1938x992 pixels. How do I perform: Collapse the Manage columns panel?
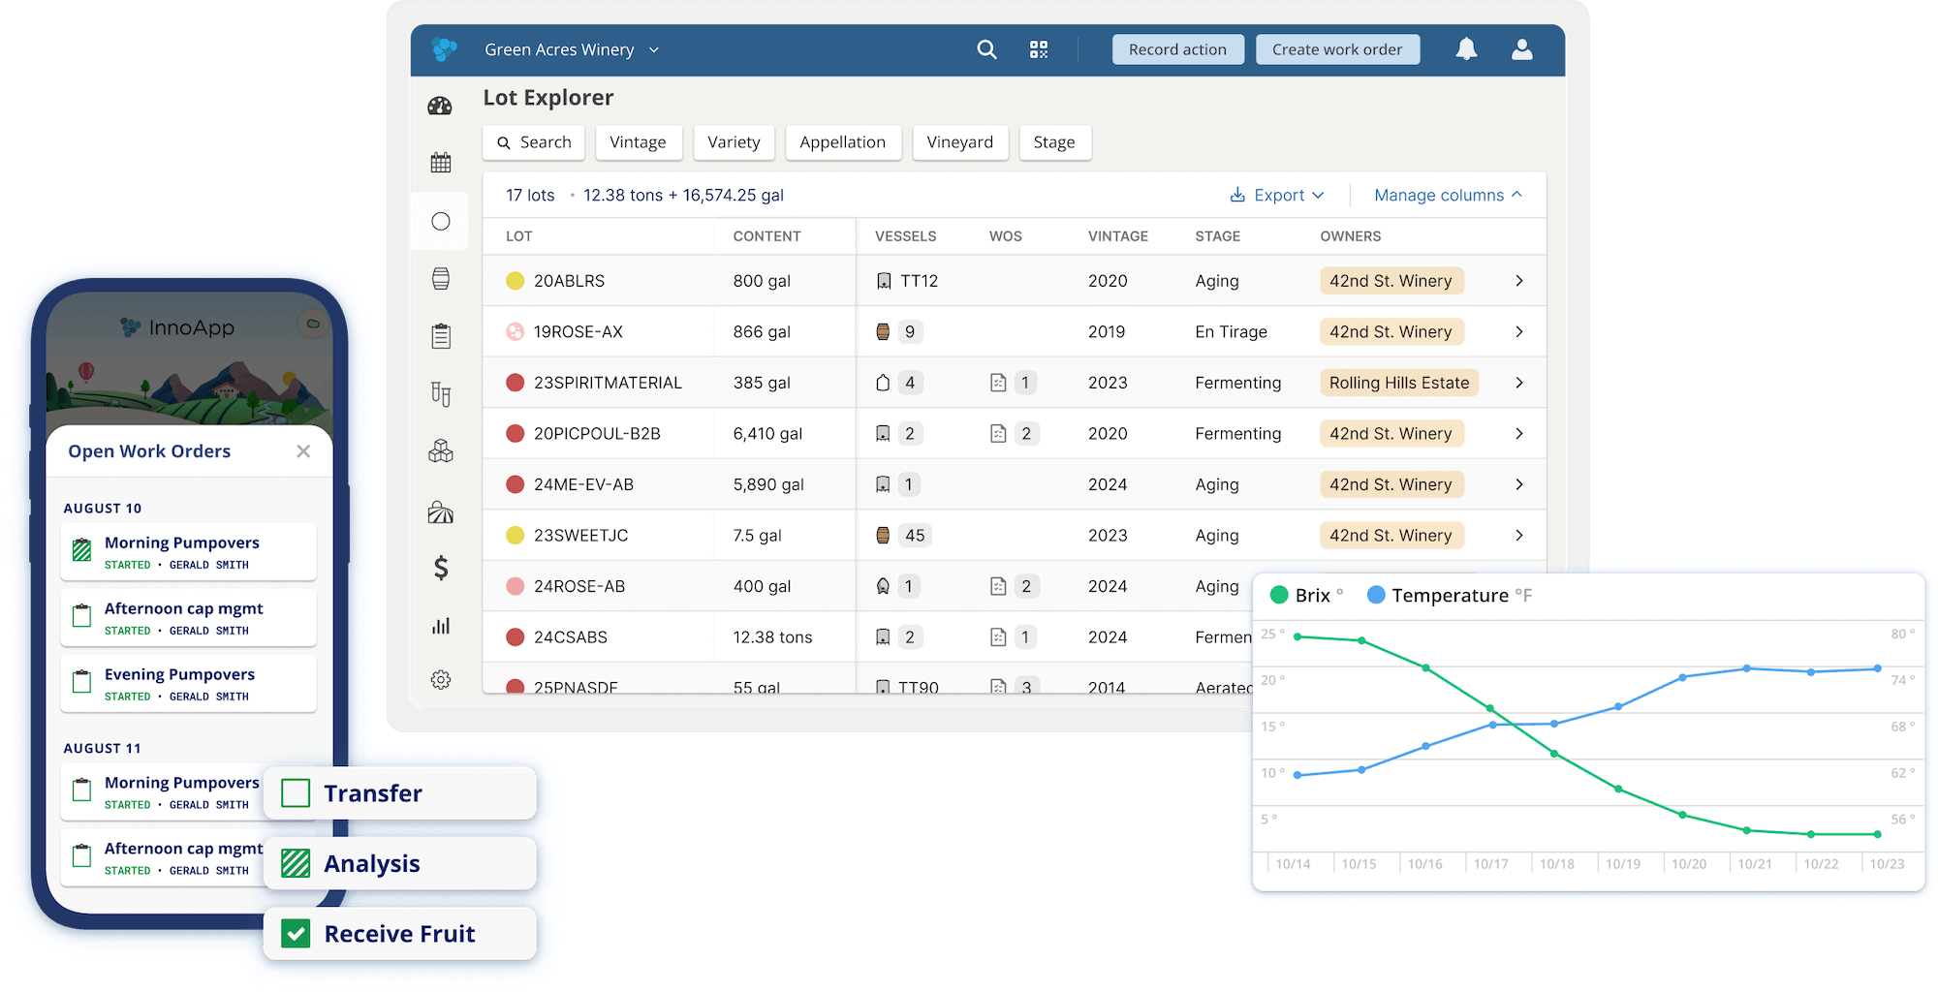(1448, 195)
